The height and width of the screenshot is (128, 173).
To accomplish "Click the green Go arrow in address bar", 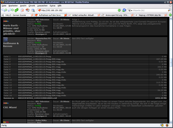I will pyautogui.click(x=119, y=10).
